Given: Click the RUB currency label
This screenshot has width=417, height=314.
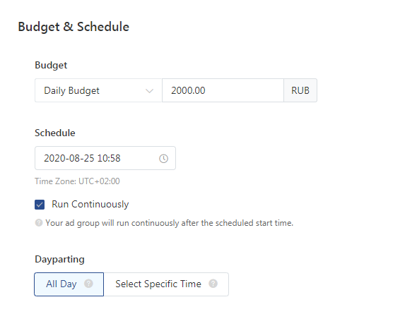Looking at the screenshot, I should point(300,90).
